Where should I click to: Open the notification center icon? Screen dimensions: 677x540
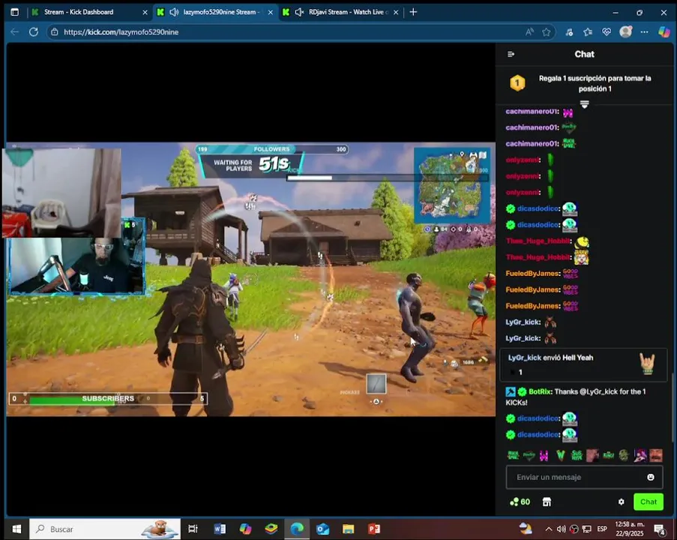(x=660, y=529)
